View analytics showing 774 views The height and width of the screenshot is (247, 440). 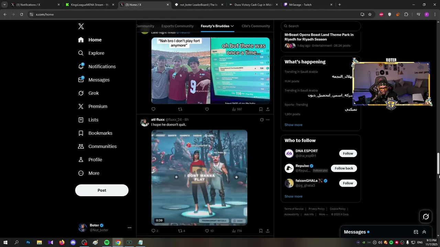pos(237,231)
